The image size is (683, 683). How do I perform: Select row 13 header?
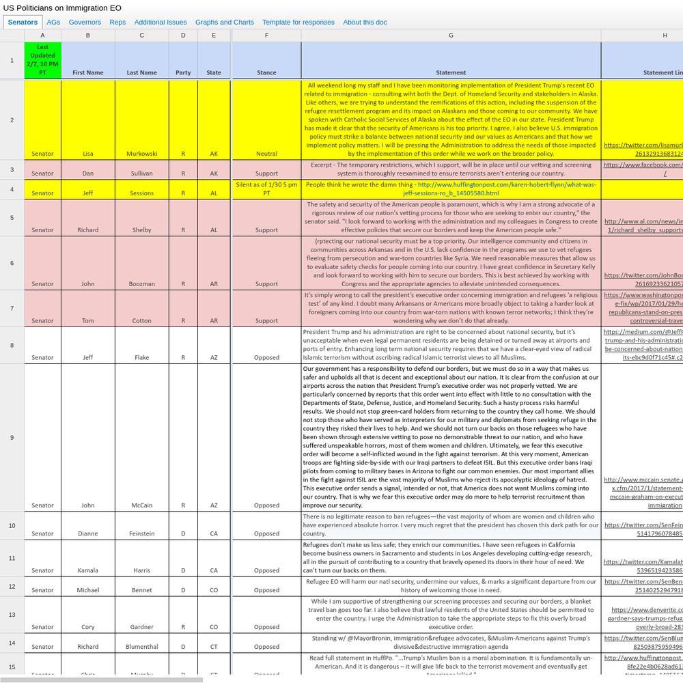pos(12,615)
